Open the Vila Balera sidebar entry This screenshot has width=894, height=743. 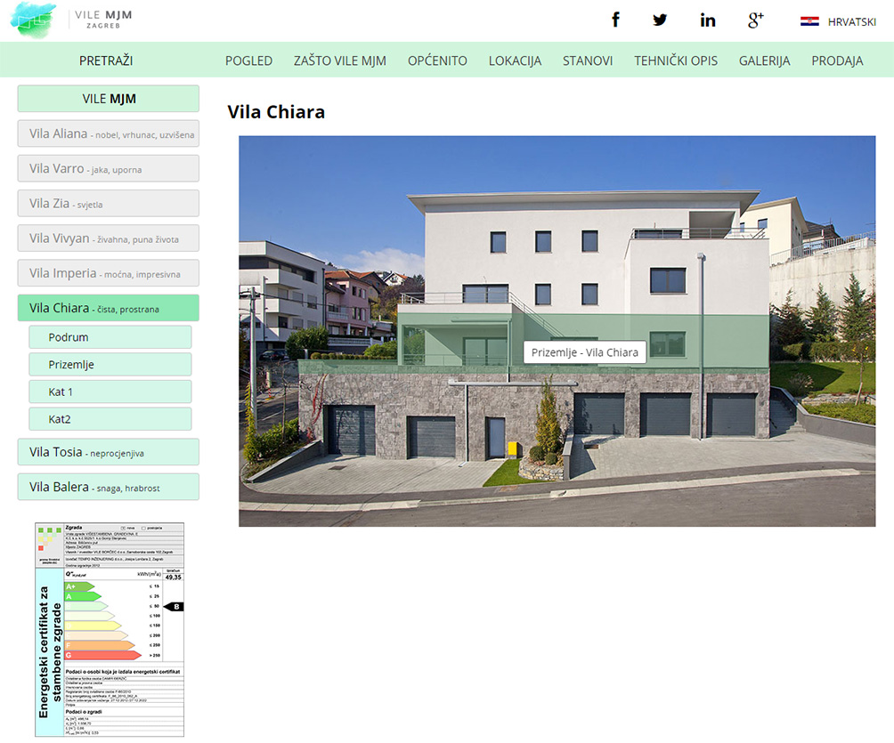(109, 487)
